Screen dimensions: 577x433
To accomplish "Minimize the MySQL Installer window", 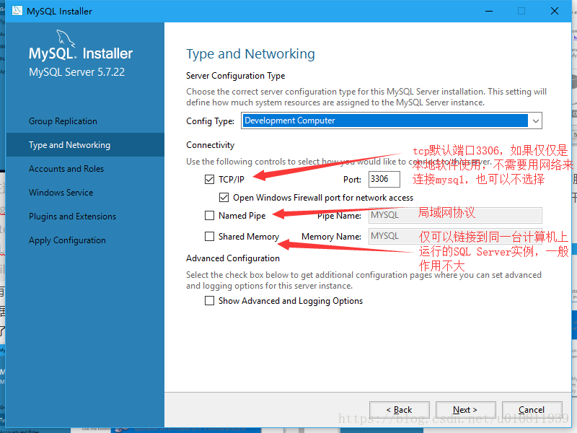I will [489, 11].
